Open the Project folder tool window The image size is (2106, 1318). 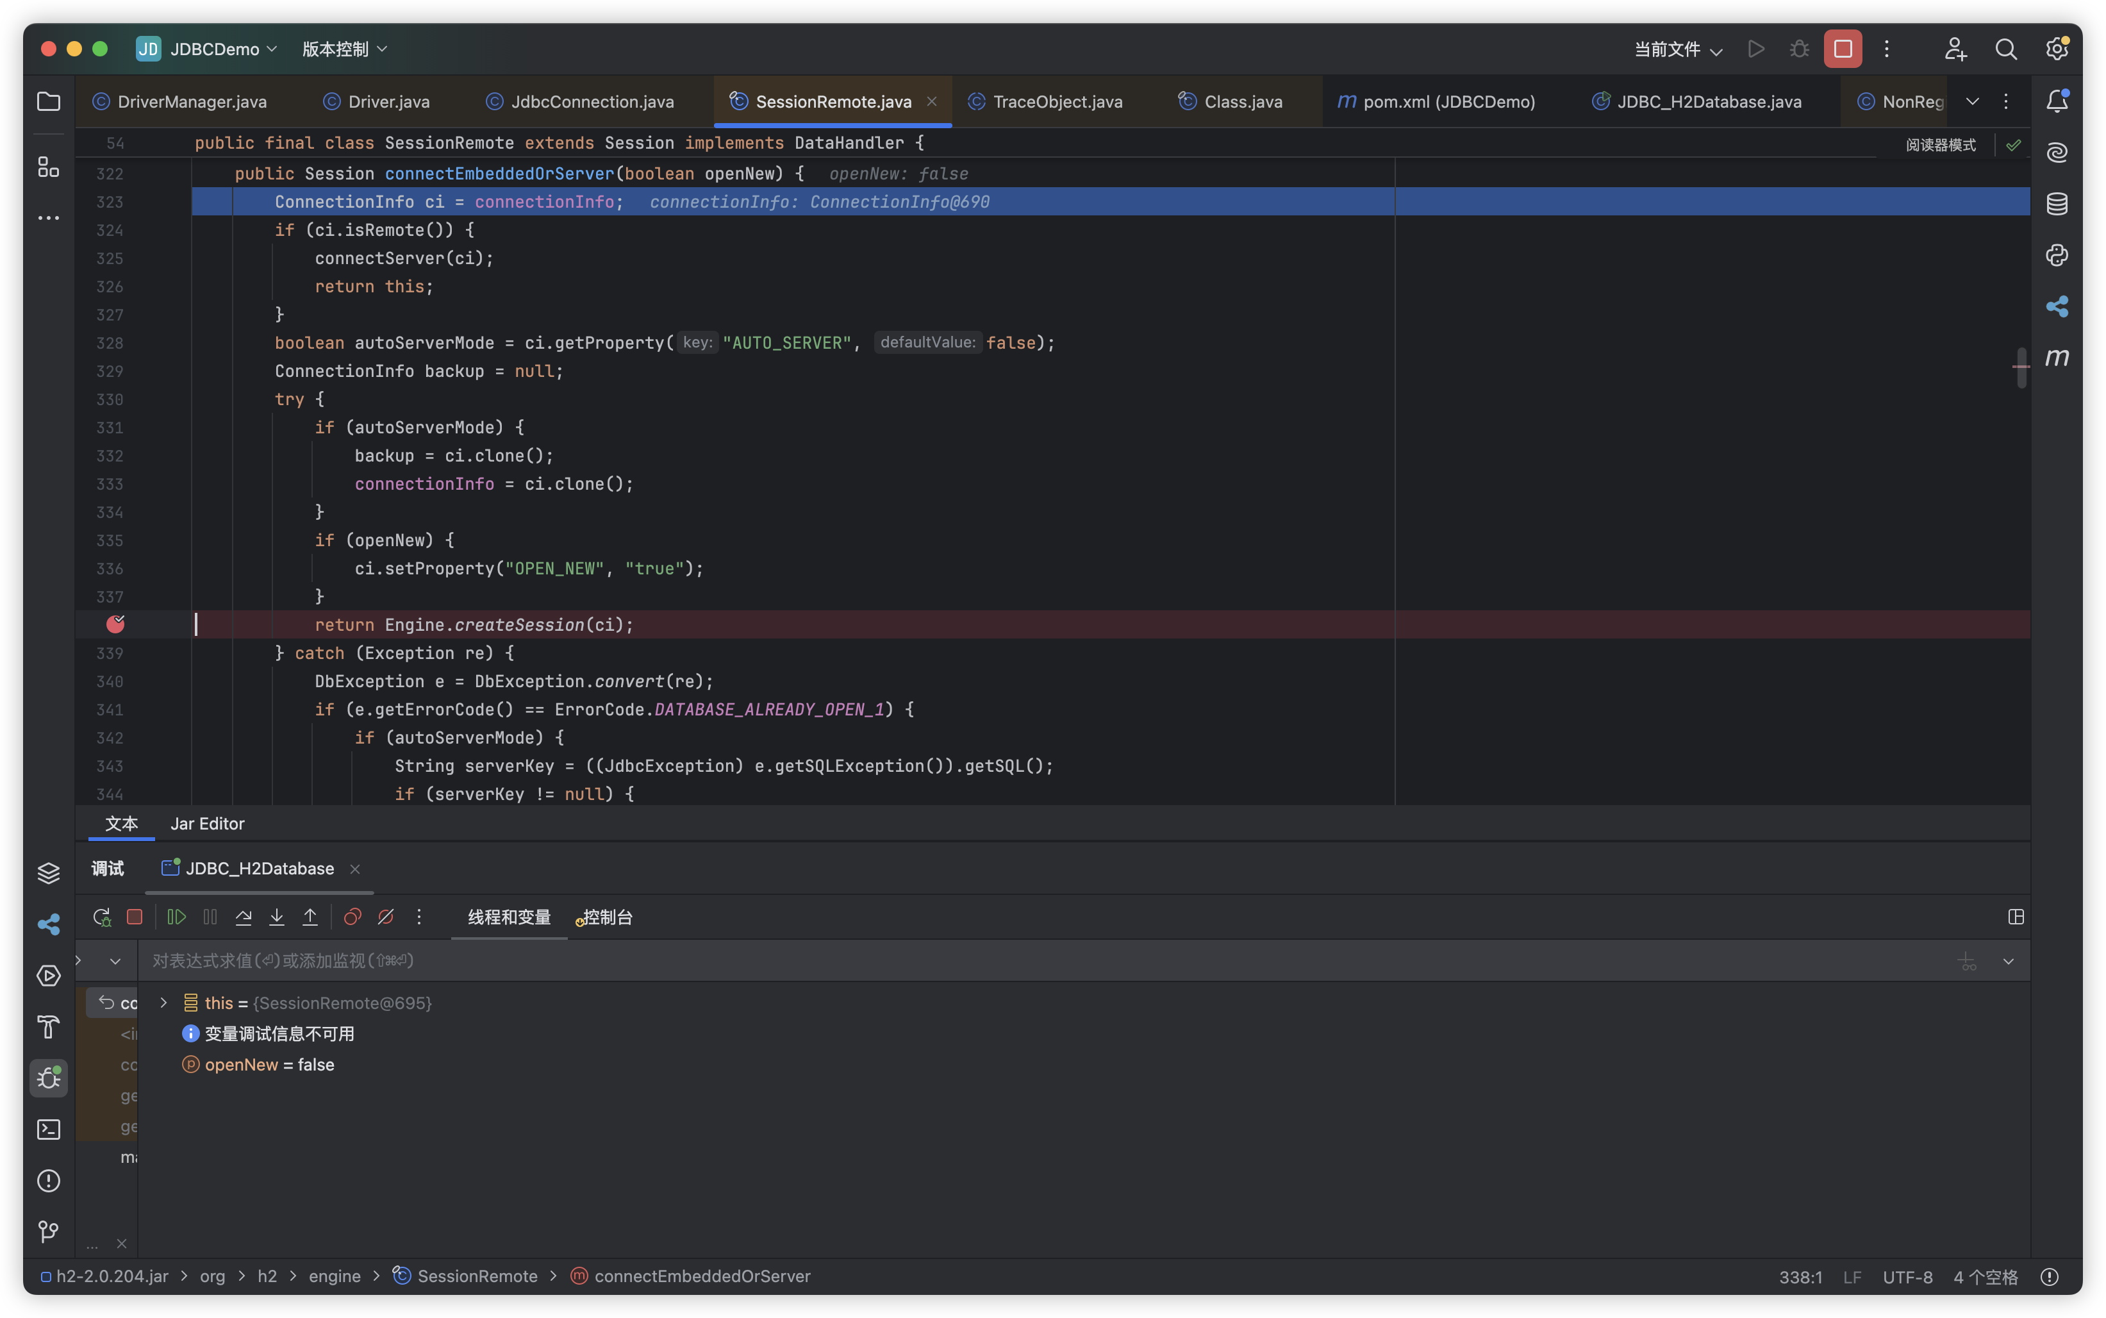49,101
